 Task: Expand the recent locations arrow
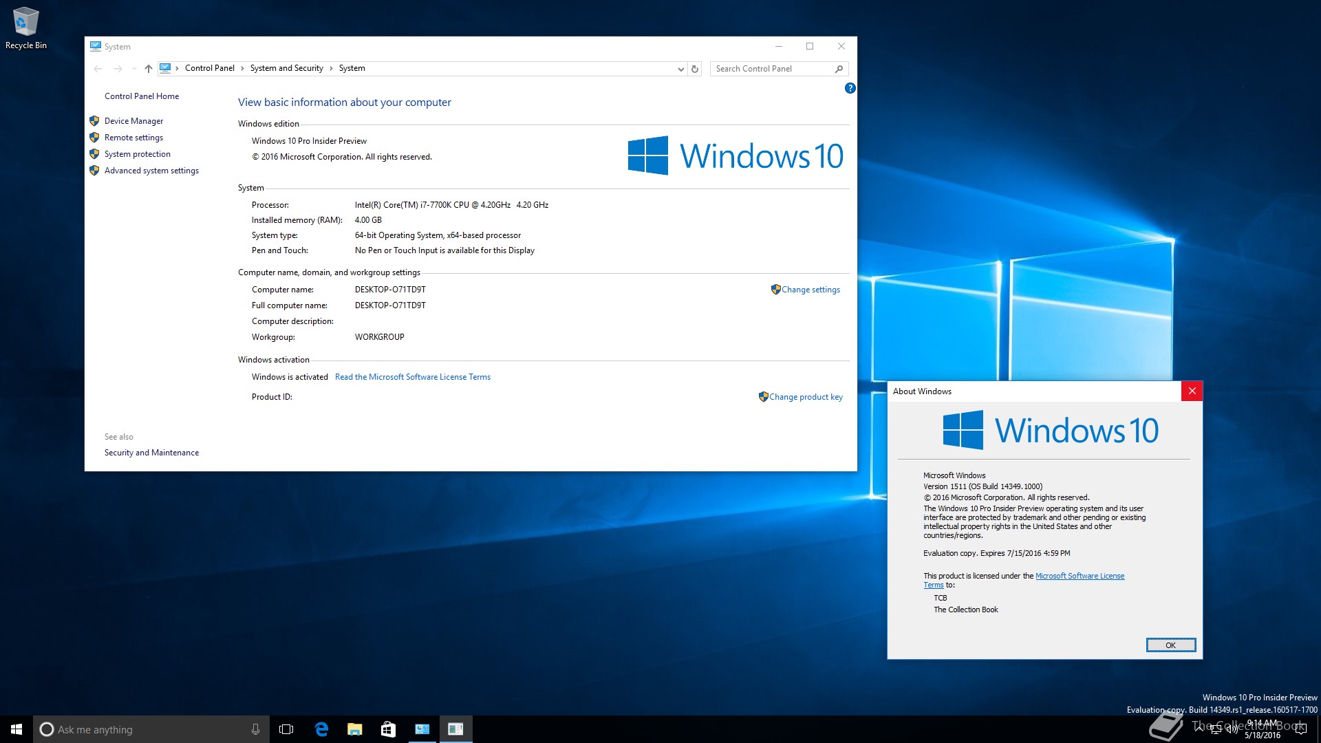pos(134,69)
